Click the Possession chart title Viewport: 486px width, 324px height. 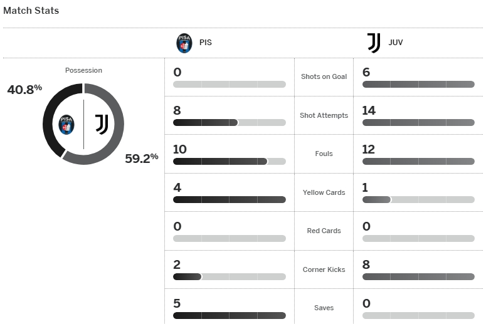tap(83, 70)
